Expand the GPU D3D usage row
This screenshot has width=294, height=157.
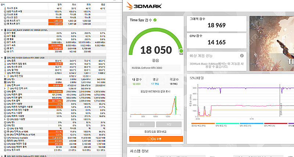[4, 119]
